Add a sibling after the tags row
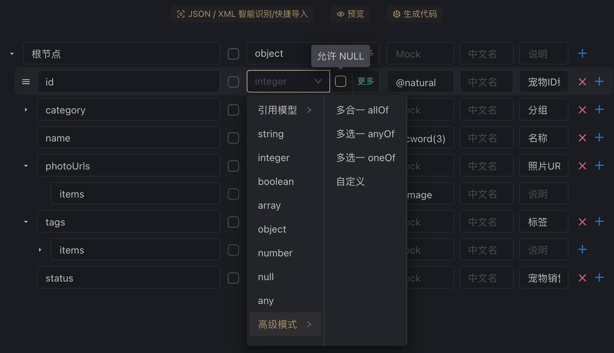 click(x=599, y=222)
